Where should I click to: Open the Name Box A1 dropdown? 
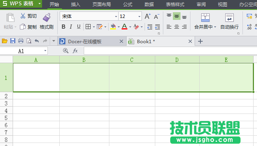point(45,51)
